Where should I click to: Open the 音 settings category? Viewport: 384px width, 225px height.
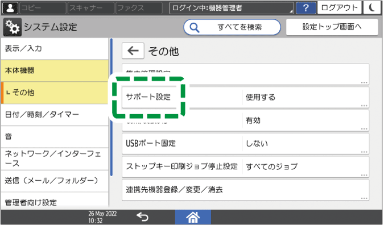(x=55, y=137)
